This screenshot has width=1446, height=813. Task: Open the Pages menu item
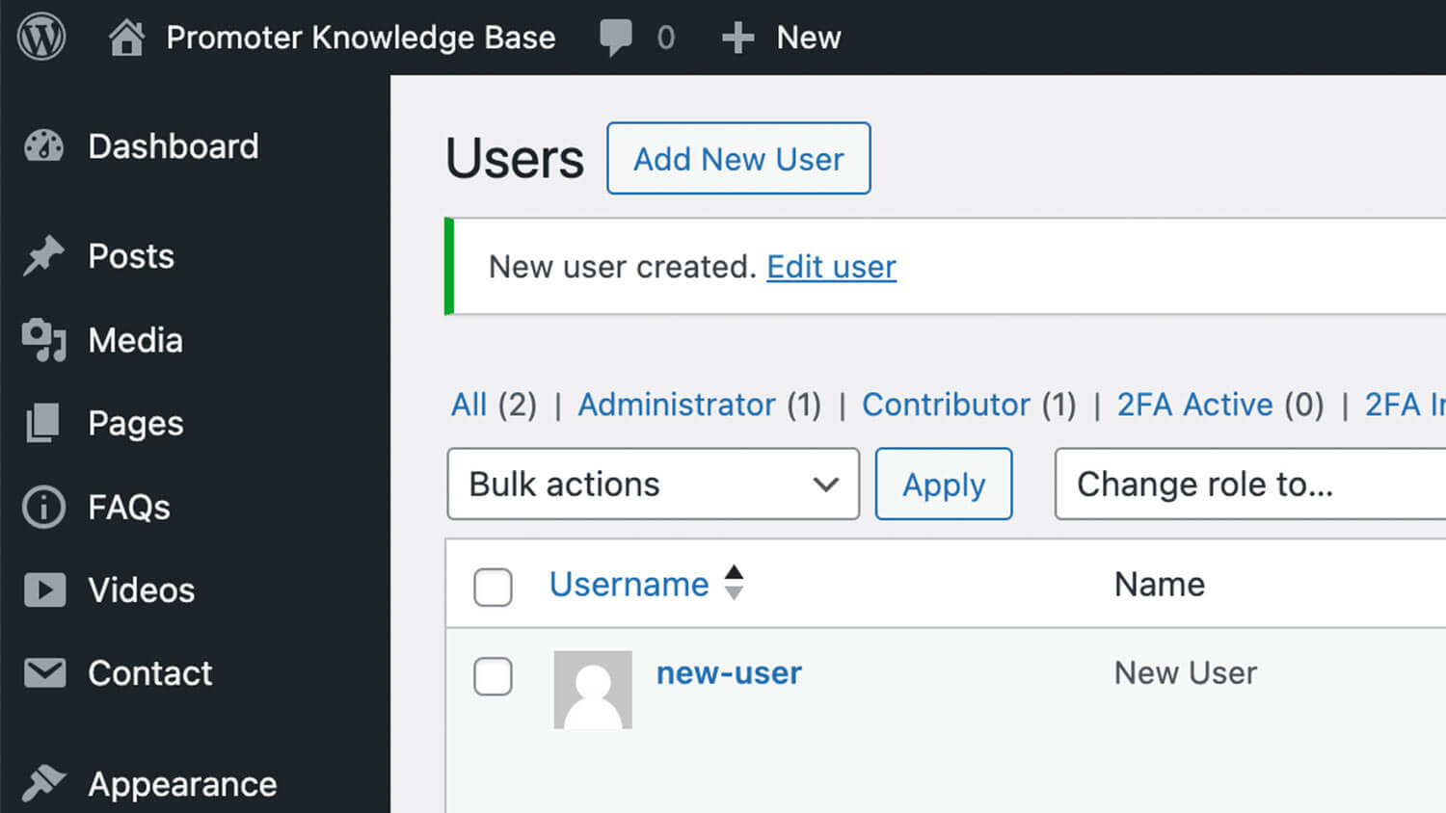click(x=135, y=424)
